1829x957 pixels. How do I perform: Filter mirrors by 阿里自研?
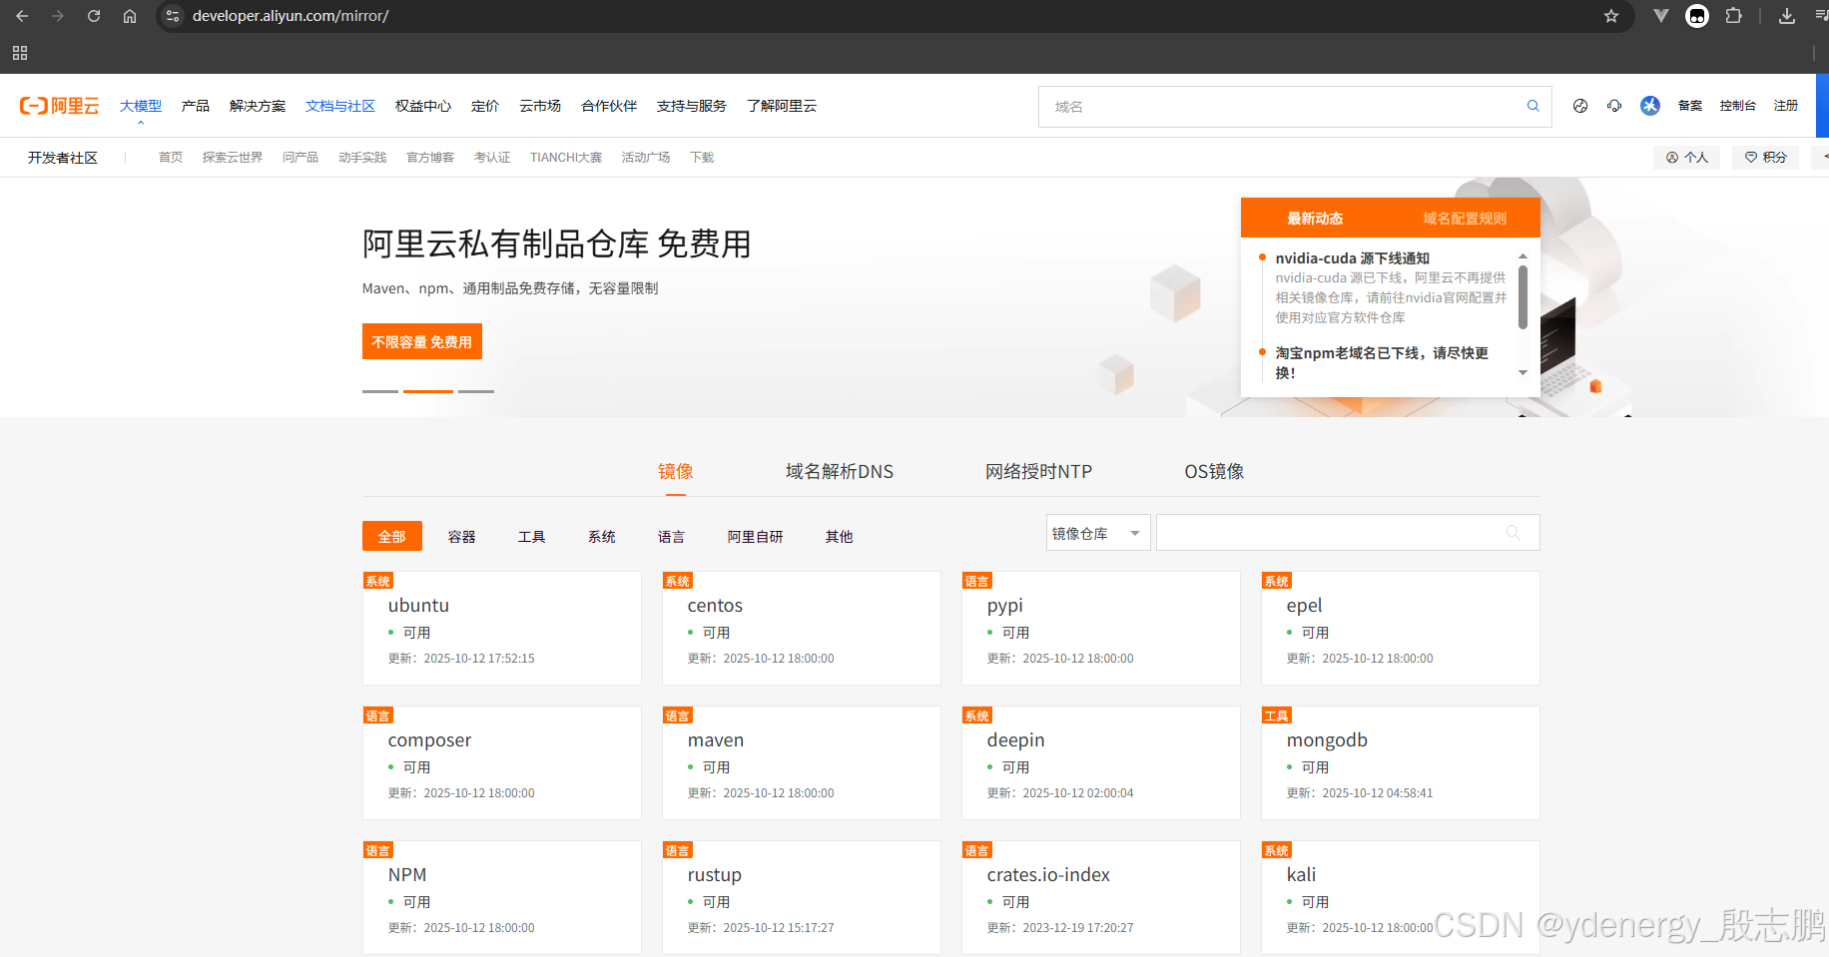pyautogui.click(x=756, y=536)
